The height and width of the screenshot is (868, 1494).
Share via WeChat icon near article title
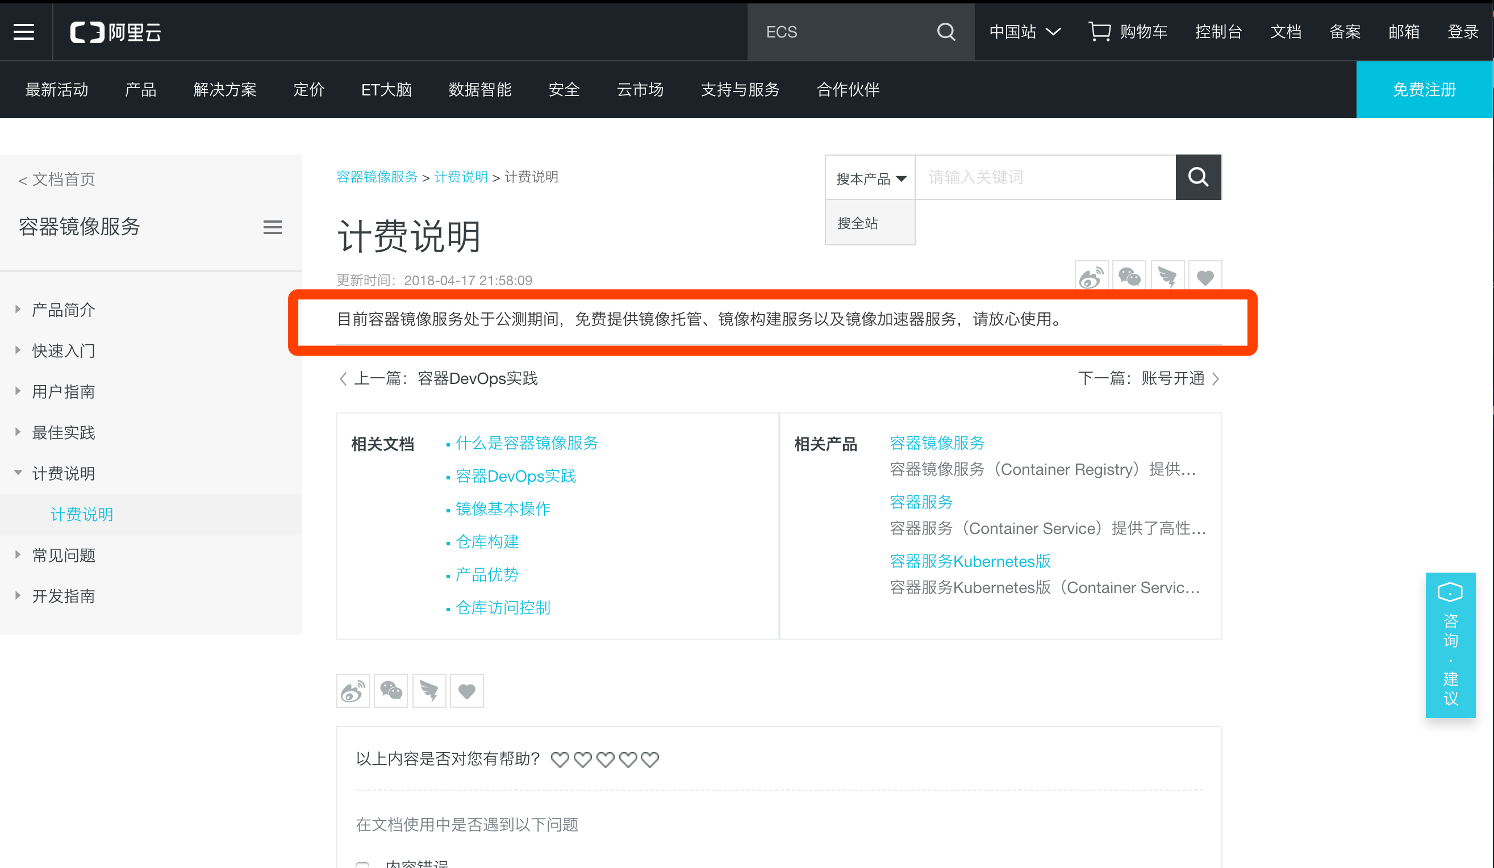tap(1129, 276)
